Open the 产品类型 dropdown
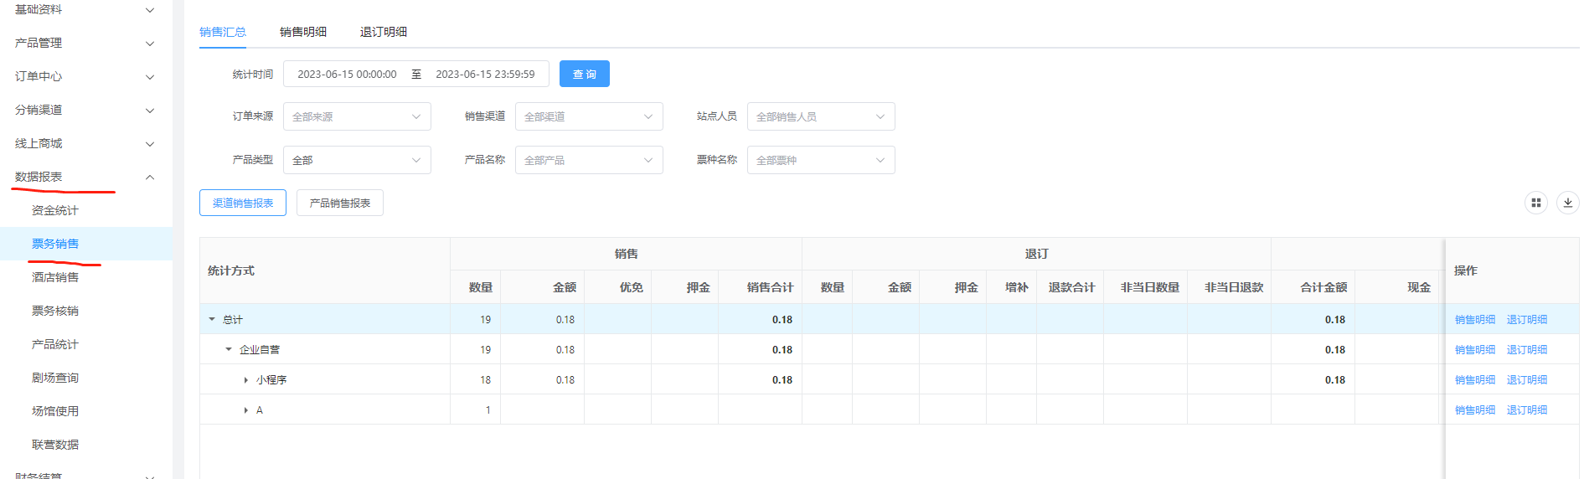Screen dimensions: 1584x479 pyautogui.click(x=357, y=160)
